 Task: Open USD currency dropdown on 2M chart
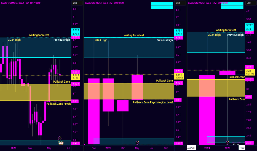pos(180,3)
